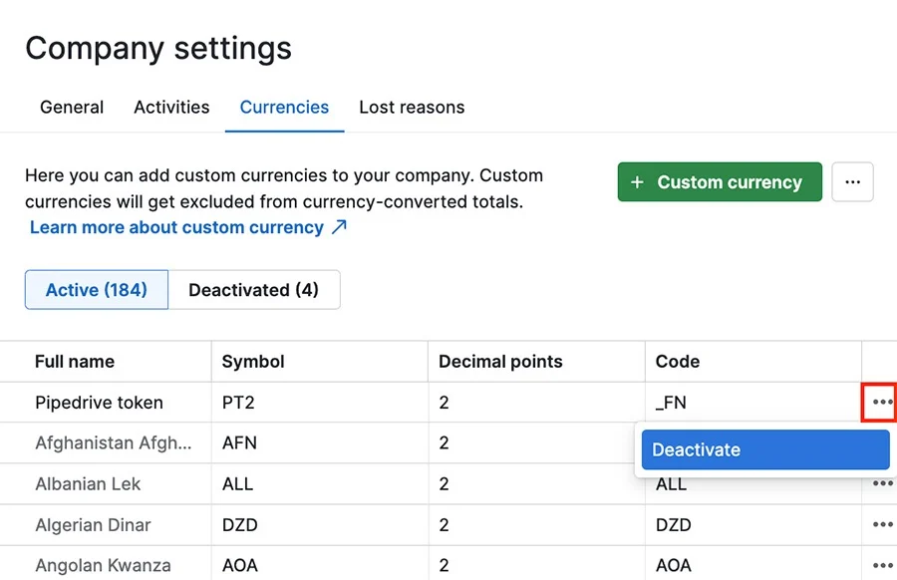Viewport: 897px width, 580px height.
Task: Select the Currencies tab
Action: pyautogui.click(x=284, y=107)
